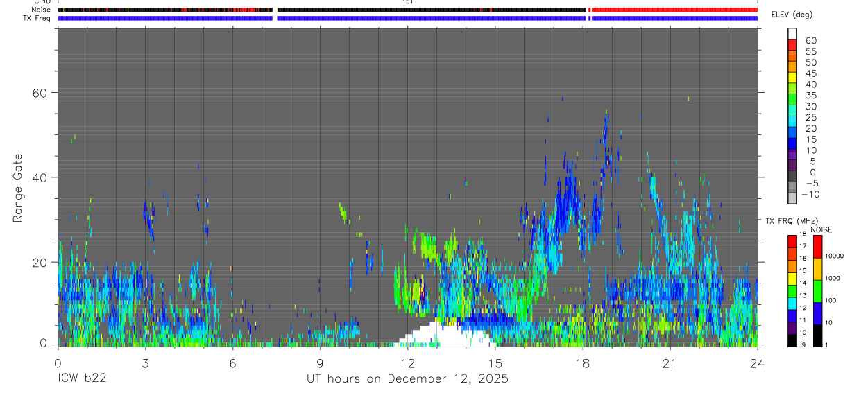Click the 'ICW b22' radar beam label

(x=82, y=379)
